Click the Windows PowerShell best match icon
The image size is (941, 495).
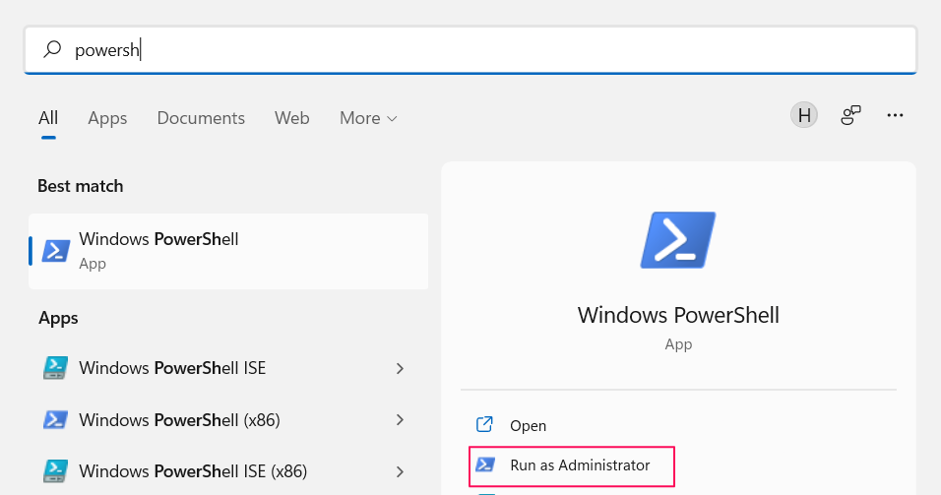click(x=56, y=251)
